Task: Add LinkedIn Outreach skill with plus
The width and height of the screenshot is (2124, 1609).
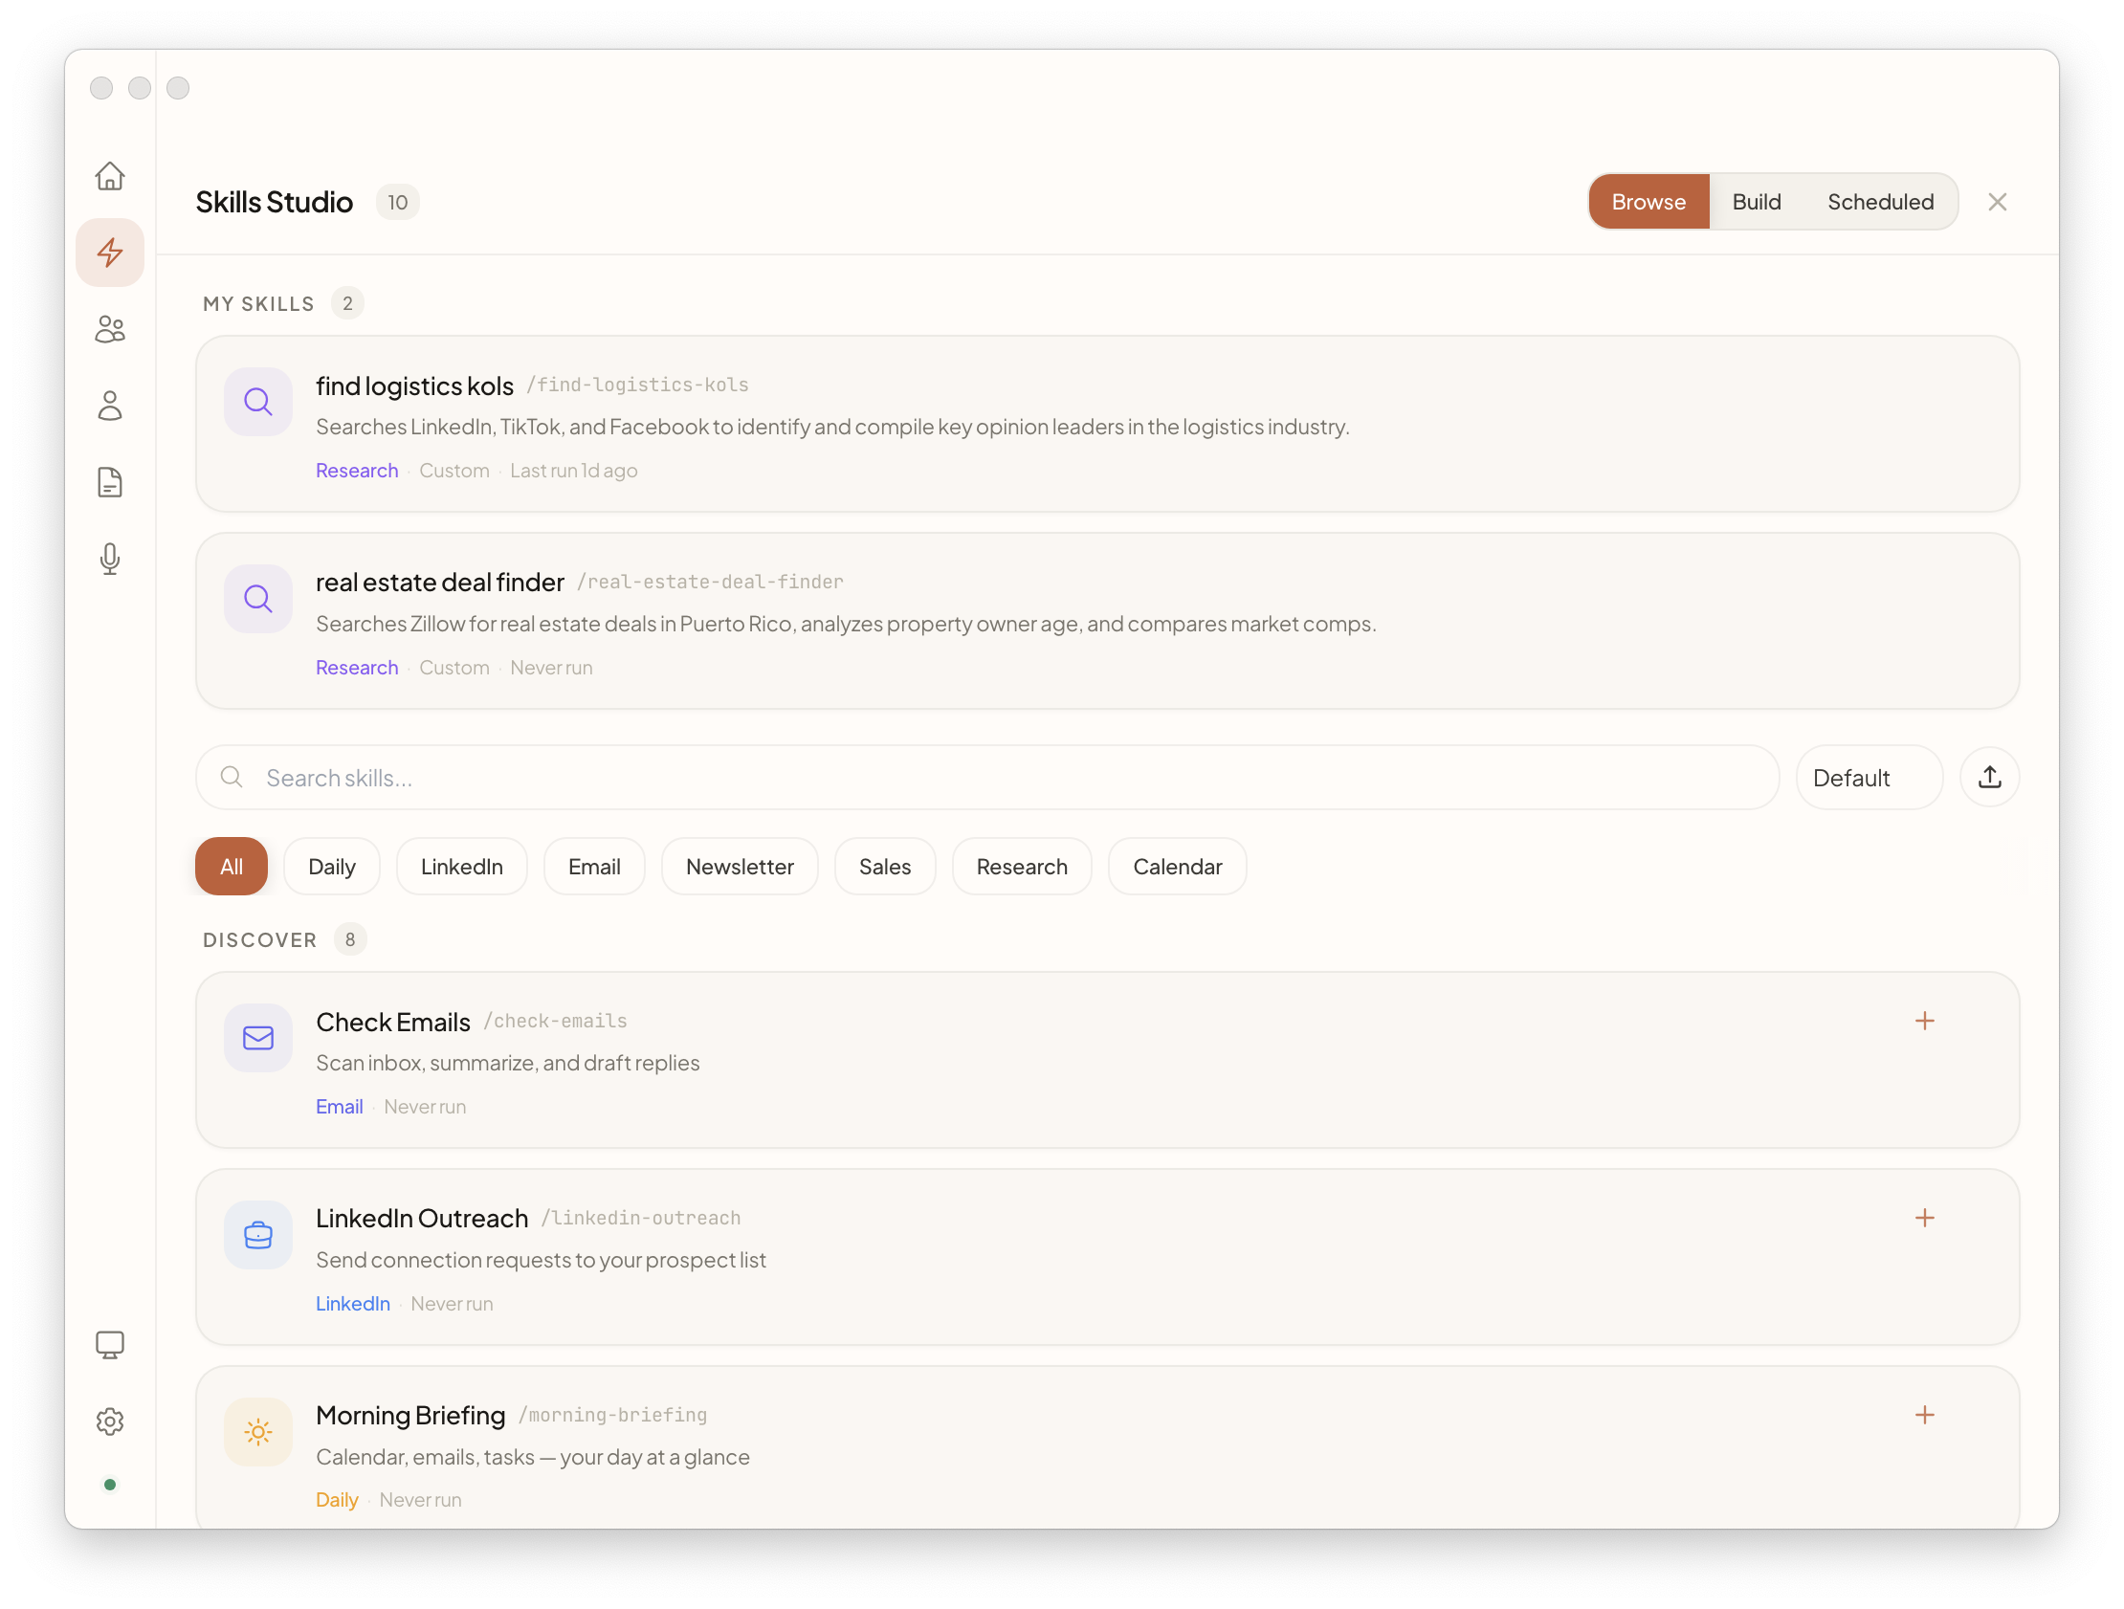Action: tap(1924, 1218)
